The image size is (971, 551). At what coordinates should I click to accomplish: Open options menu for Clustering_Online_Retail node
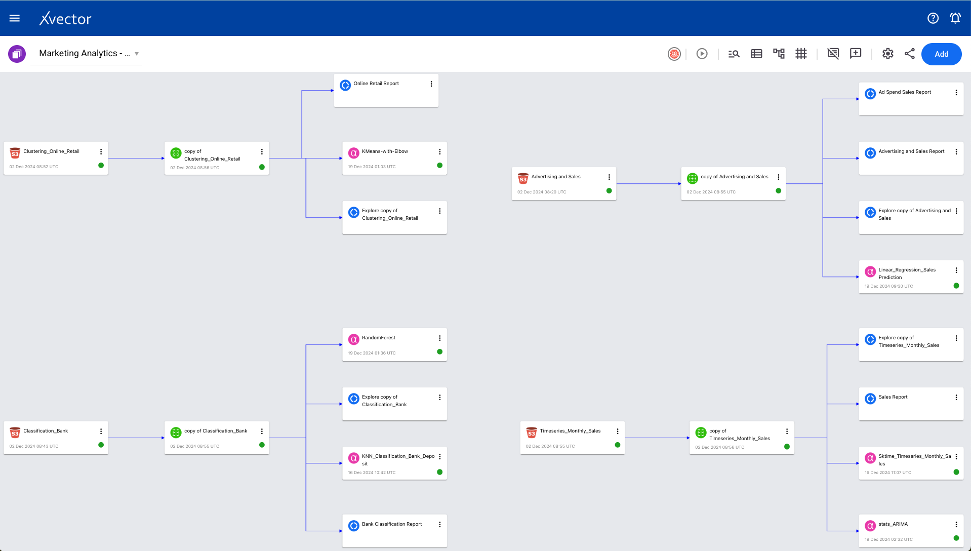tap(101, 152)
